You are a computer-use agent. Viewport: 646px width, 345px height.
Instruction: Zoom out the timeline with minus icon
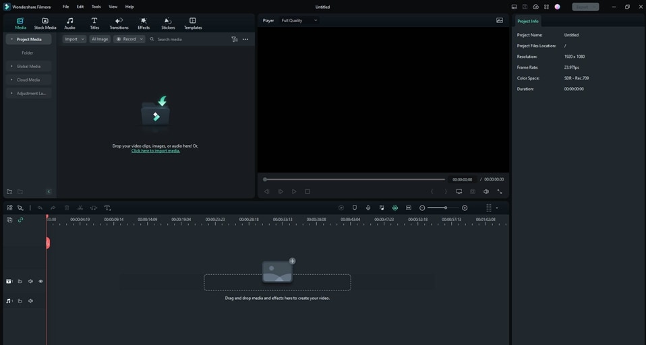(x=422, y=208)
